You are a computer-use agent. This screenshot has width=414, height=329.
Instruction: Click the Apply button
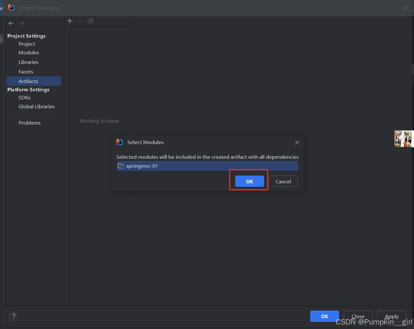coord(392,316)
